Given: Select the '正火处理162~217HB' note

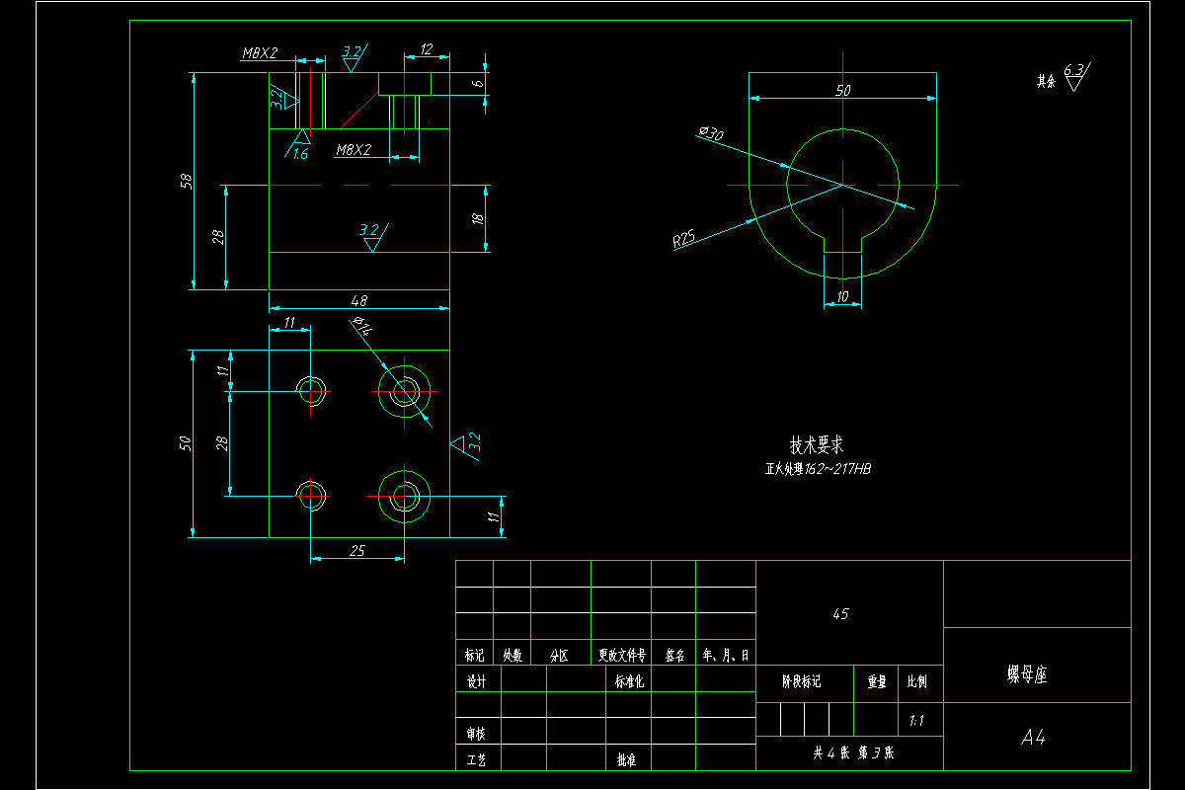Looking at the screenshot, I should coord(818,469).
